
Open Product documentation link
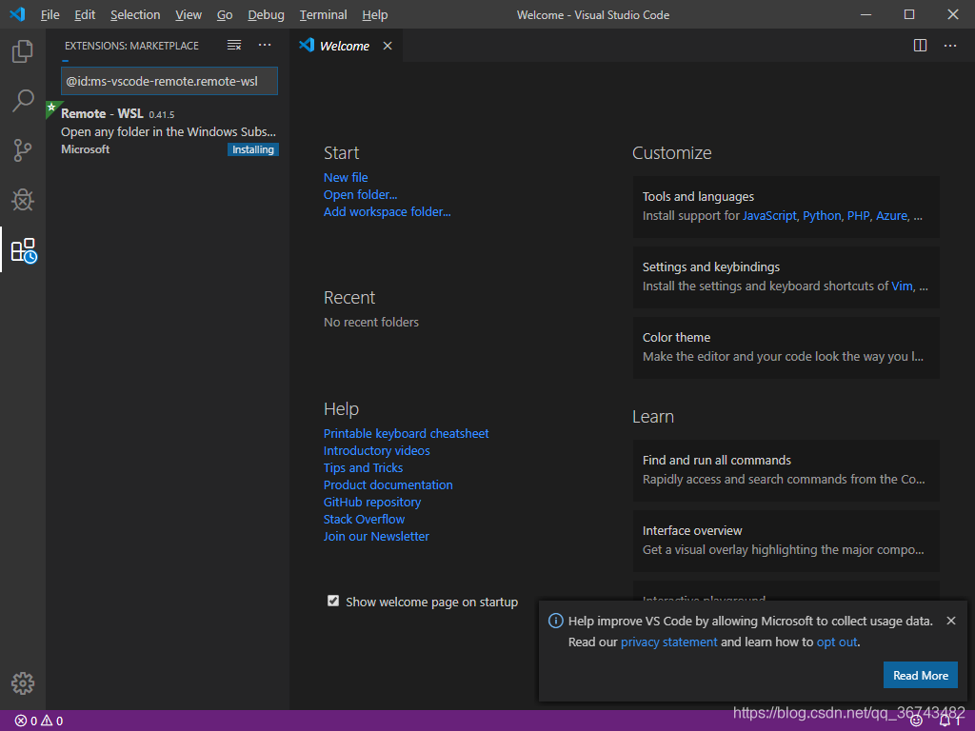pyautogui.click(x=388, y=484)
